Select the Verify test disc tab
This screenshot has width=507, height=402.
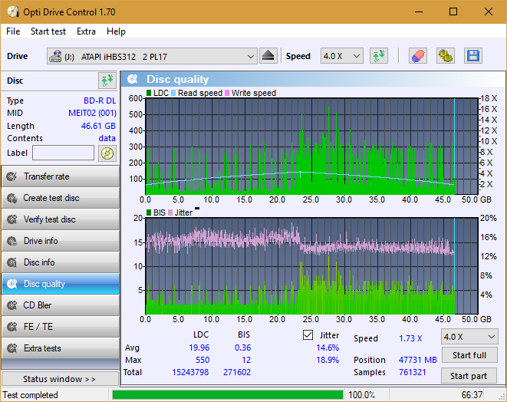point(61,219)
